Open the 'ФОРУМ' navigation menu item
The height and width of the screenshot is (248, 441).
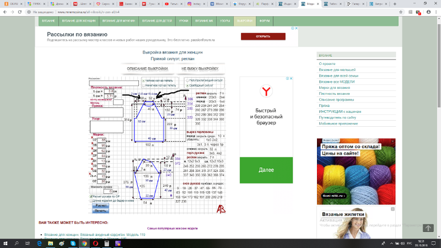pyautogui.click(x=265, y=21)
